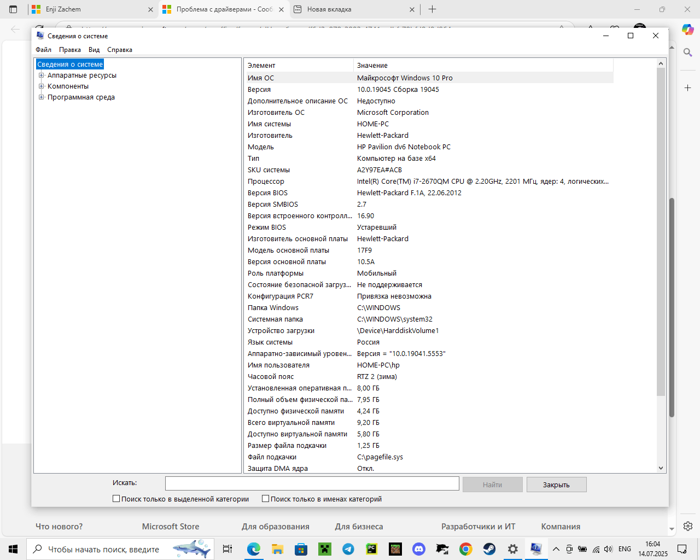Click the details list scroll-down arrow
Viewport: 700px width, 560px height.
click(661, 468)
